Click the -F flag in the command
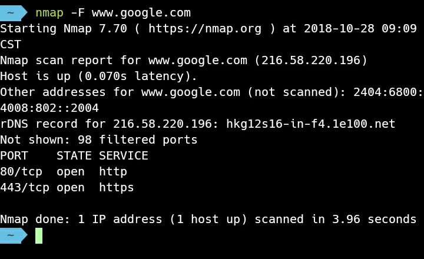The height and width of the screenshot is (259, 424). [78, 13]
